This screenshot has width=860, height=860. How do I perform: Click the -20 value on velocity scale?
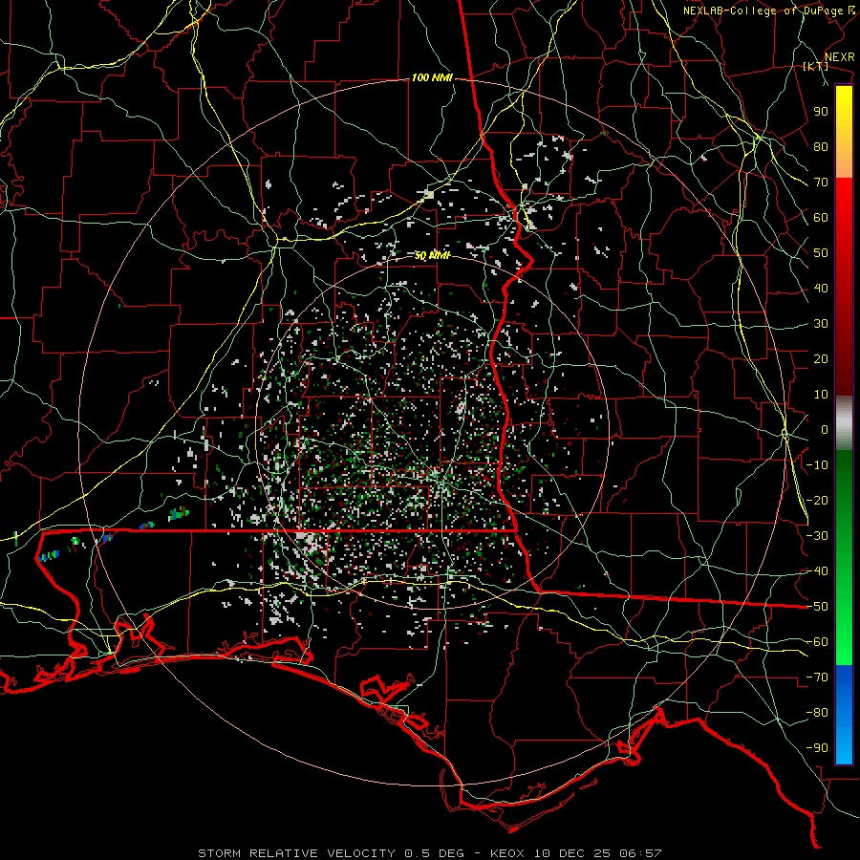click(817, 500)
